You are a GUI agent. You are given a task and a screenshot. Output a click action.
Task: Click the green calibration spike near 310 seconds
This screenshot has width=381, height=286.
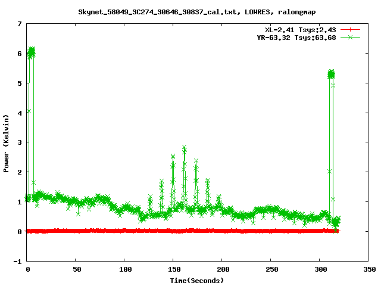point(331,74)
